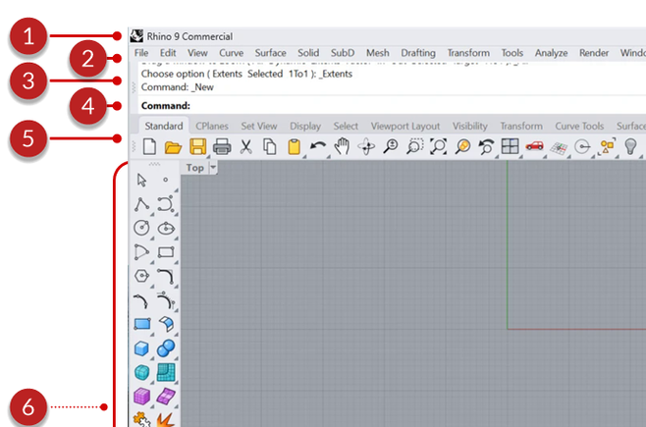The width and height of the screenshot is (646, 427).
Task: Click the Zoom Window icon
Action: tap(414, 146)
